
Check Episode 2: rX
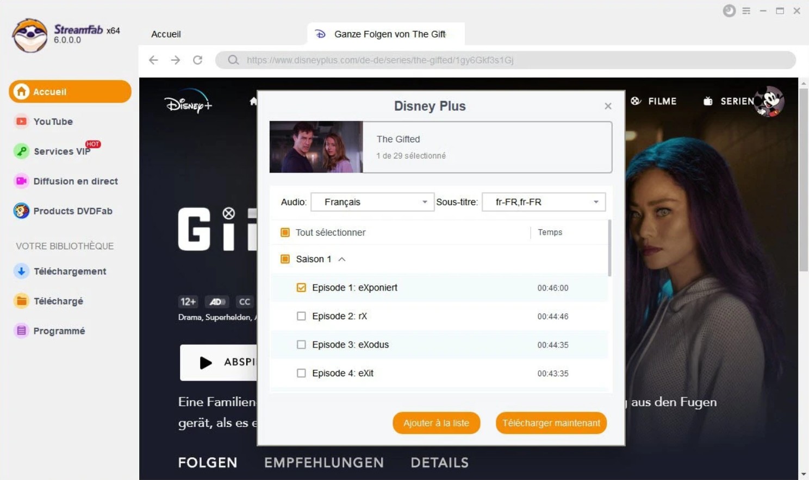pyautogui.click(x=301, y=316)
